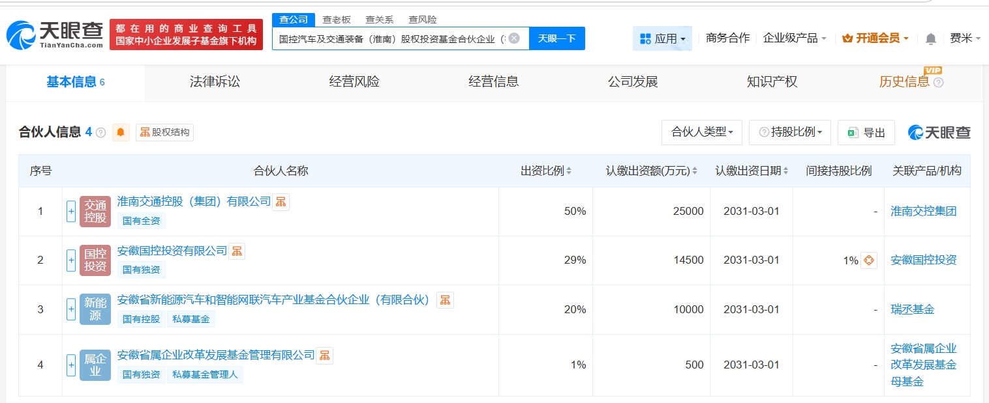This screenshot has height=403, width=989.
Task: Expand row 4 安徽省属企业 details
Action: [x=71, y=365]
